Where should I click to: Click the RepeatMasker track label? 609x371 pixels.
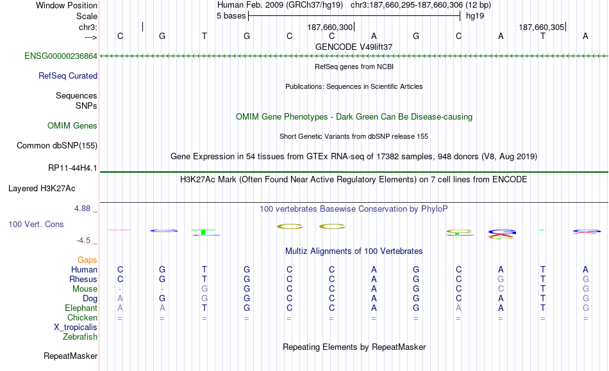pyautogui.click(x=71, y=356)
